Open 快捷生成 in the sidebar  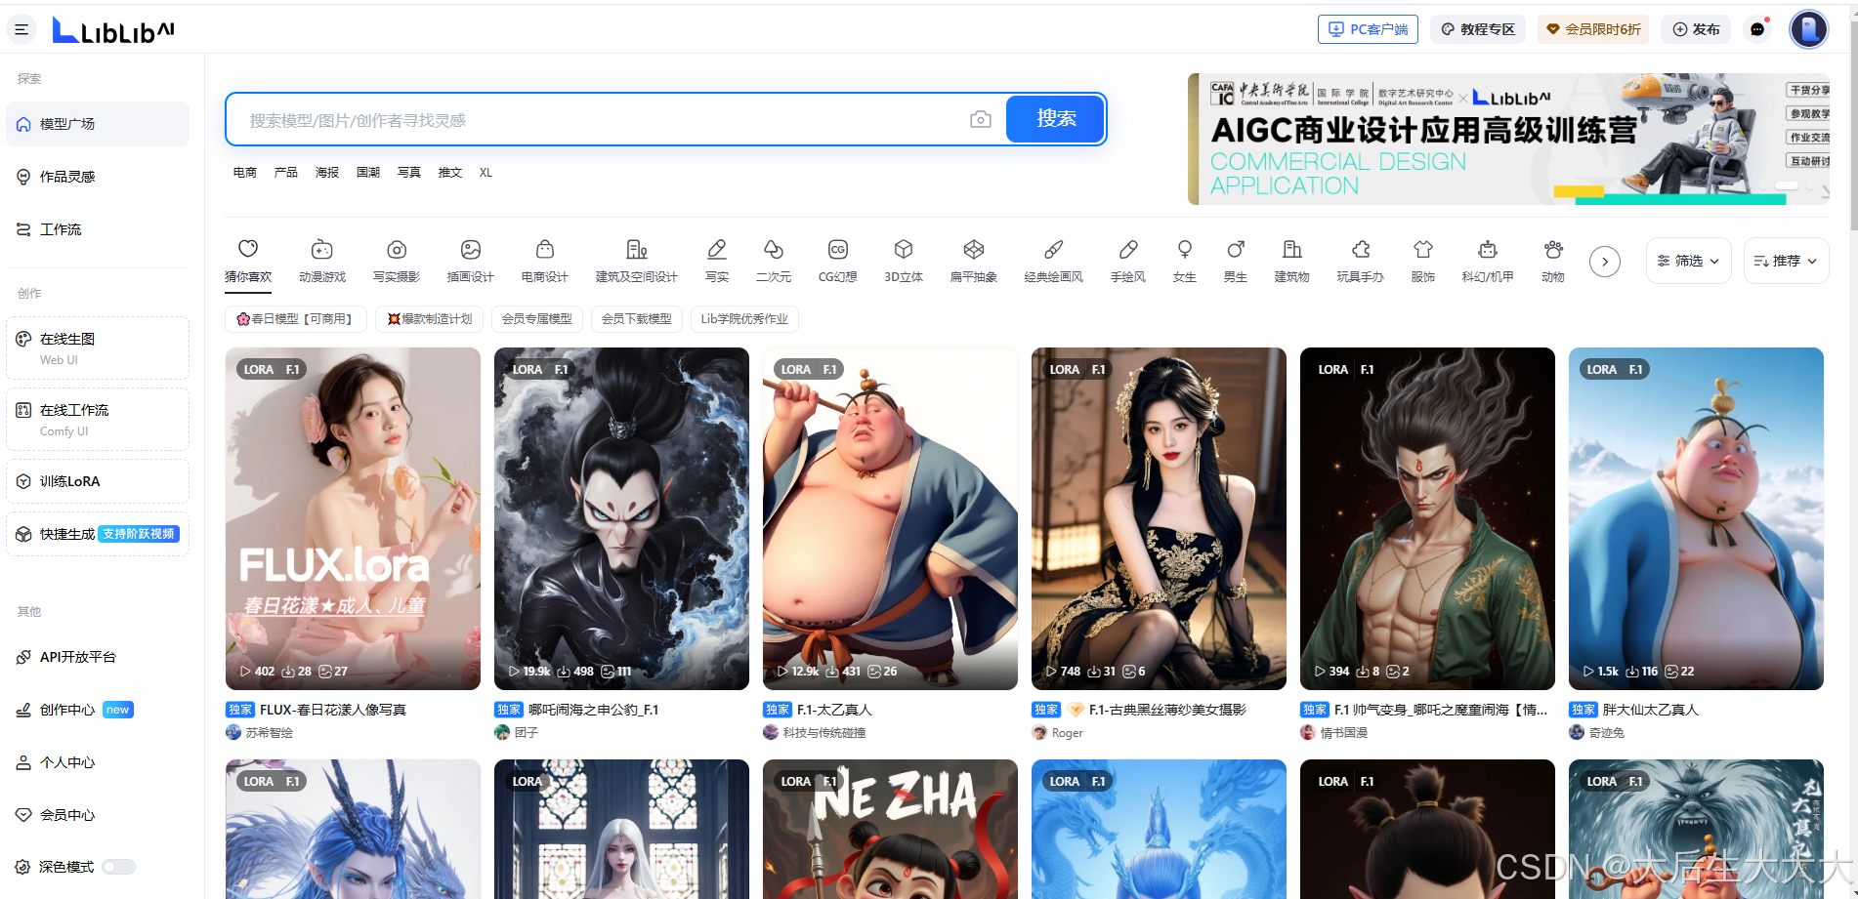[x=98, y=534]
